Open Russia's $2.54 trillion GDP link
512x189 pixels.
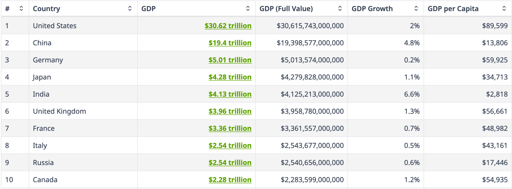[230, 163]
